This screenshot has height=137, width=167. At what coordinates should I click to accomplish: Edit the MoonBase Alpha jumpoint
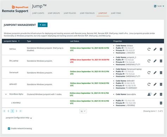click(x=155, y=94)
